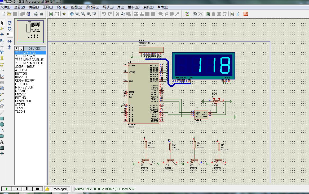
Task: Toggle the false origin crosshair
Action: (64, 14)
